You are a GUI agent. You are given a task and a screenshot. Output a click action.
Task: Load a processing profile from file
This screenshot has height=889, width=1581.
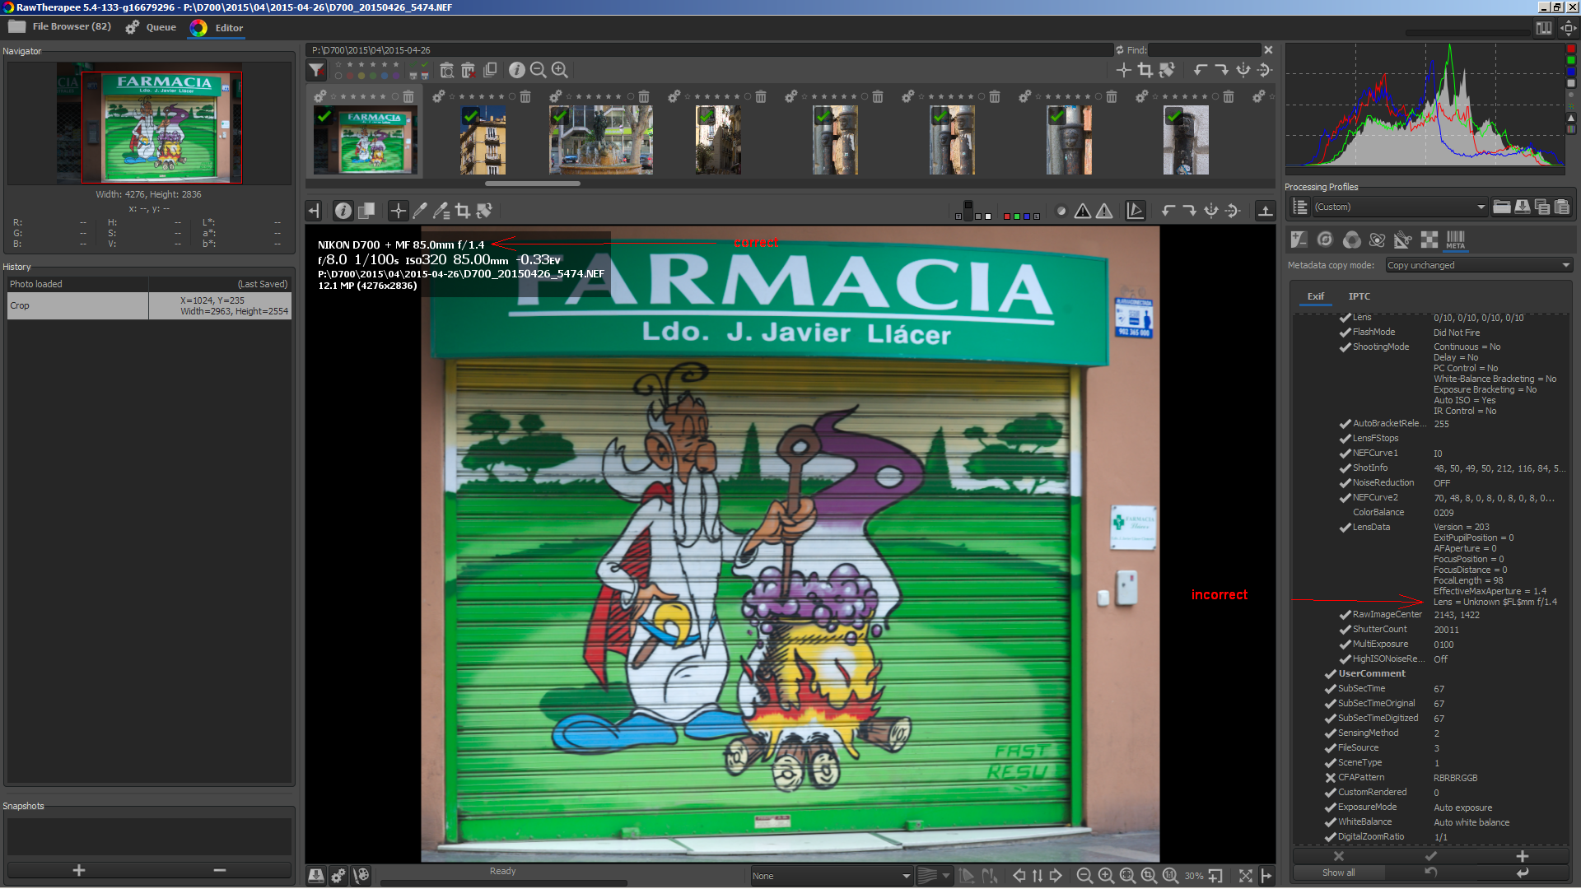pyautogui.click(x=1502, y=207)
